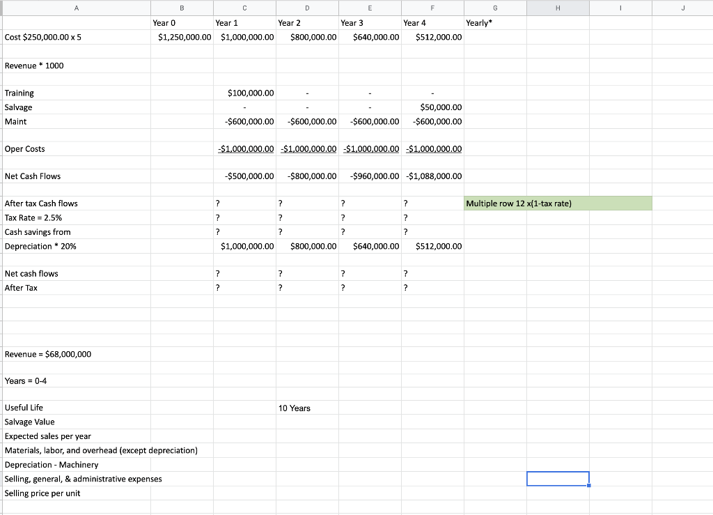Select Year 1 Oper Costs -$1,000,000.00
713x515 pixels.
pos(244,148)
